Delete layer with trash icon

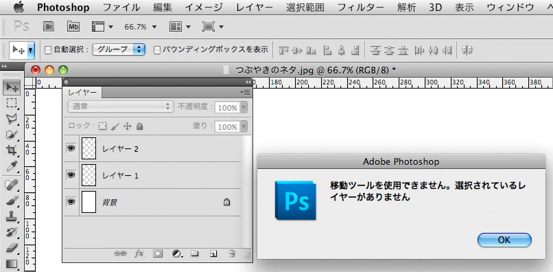point(232,253)
